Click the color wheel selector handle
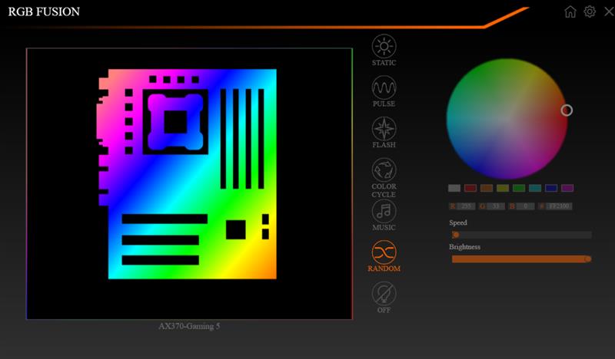Image resolution: width=615 pixels, height=359 pixels. (567, 110)
